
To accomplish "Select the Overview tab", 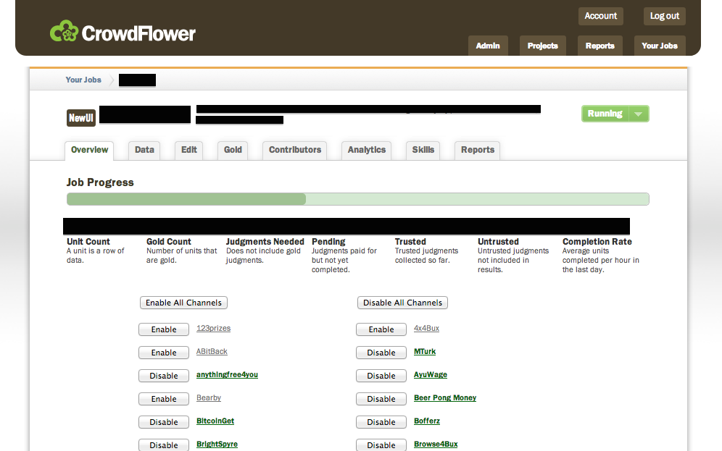I will coord(89,151).
